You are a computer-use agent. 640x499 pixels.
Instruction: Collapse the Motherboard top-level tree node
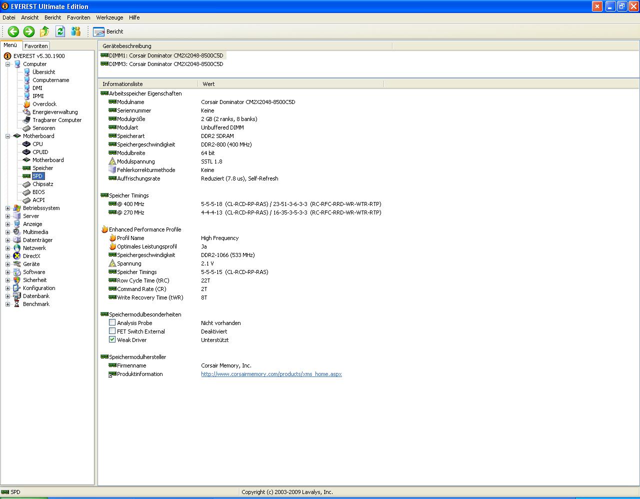click(8, 136)
